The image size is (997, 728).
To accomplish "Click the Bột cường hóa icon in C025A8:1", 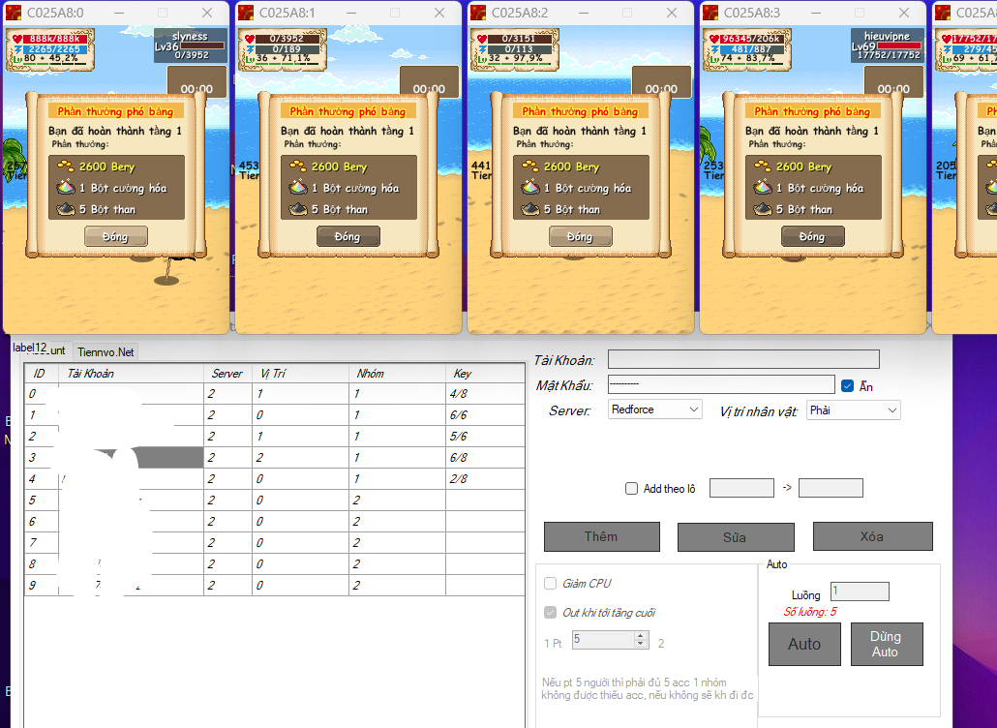I will [x=298, y=188].
